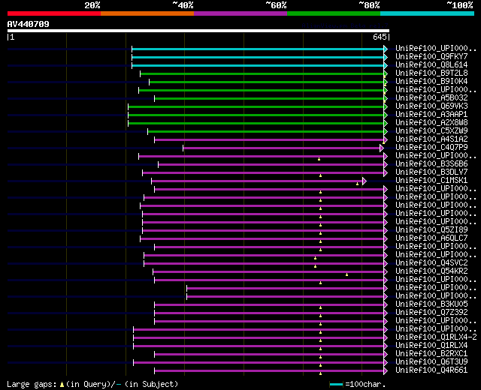481x390 pixels.
Task: Select hit label UniRef100_Q4R661
Action: click(x=431, y=370)
